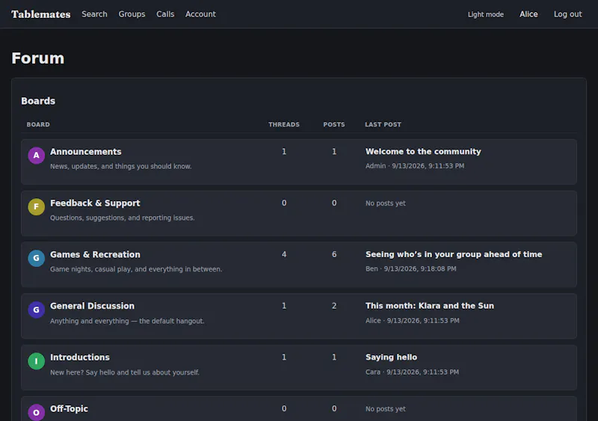Click the Tablemates logo
598x421 pixels.
(41, 14)
